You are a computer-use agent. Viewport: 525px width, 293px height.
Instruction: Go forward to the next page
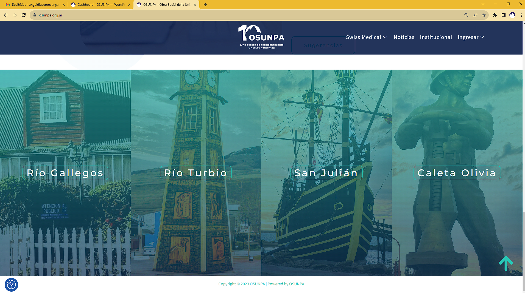(15, 15)
